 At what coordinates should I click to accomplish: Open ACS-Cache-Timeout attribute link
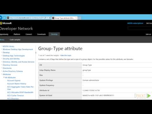click(16, 96)
